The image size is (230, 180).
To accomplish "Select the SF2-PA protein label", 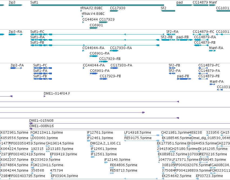I will (x=175, y=71).
